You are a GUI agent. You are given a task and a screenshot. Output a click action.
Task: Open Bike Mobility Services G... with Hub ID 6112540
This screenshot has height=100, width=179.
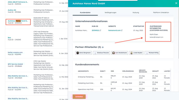tap(18, 87)
